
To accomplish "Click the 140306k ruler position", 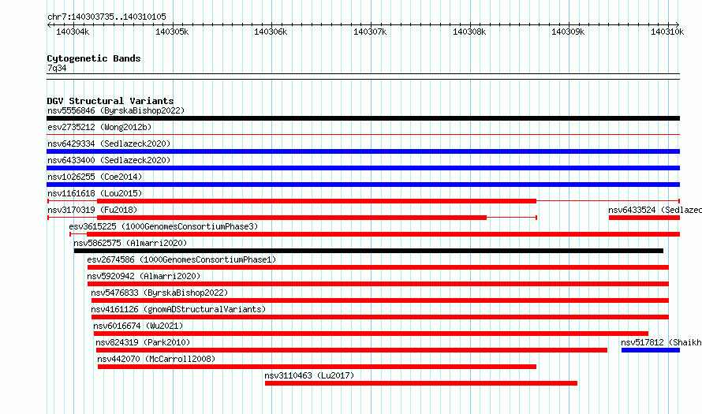I will click(271, 32).
